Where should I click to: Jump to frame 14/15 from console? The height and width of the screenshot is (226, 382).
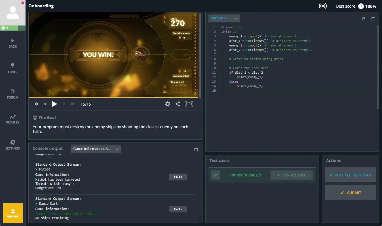click(178, 177)
